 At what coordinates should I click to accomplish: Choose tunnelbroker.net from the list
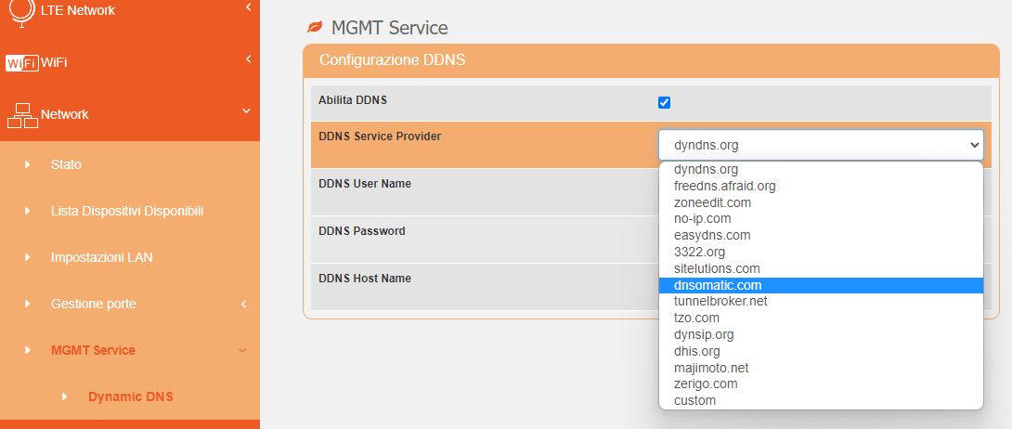pos(720,301)
